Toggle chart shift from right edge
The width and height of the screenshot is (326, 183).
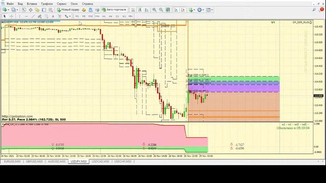pos(183,10)
